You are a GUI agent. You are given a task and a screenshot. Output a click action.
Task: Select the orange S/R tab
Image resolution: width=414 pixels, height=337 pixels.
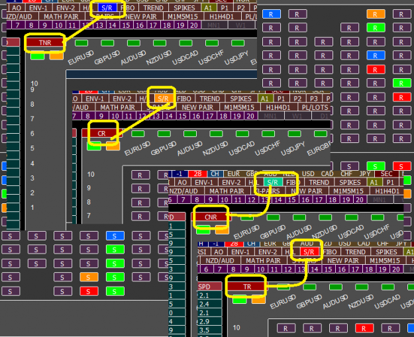click(x=163, y=99)
